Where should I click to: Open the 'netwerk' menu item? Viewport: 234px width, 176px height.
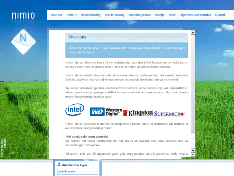(72, 15)
